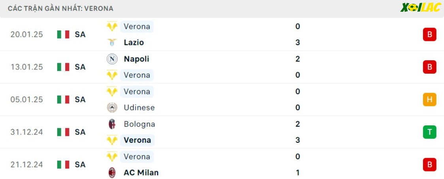Click the green T badge for Bologna match
Screen dimensions: 444x179
[429, 132]
